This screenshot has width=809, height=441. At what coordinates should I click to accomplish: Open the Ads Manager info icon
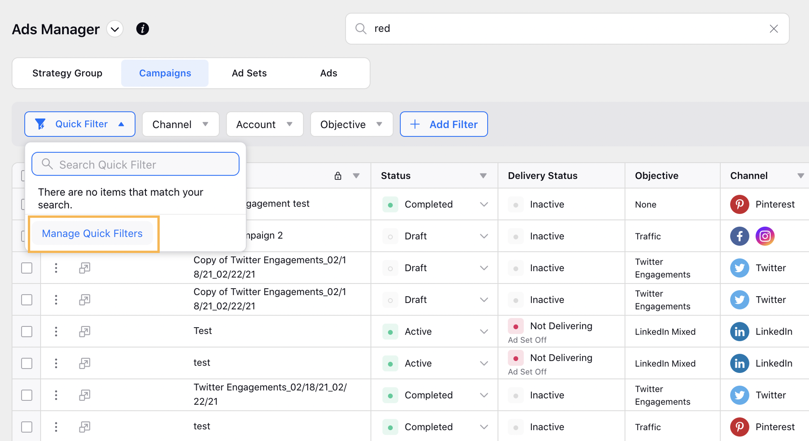coord(142,29)
